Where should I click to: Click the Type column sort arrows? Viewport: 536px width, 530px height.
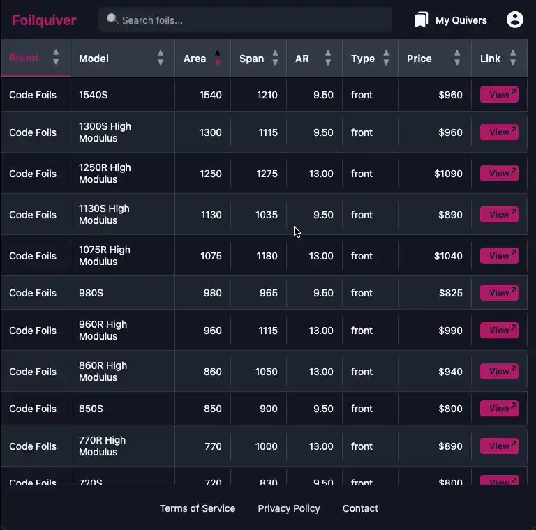coord(386,58)
